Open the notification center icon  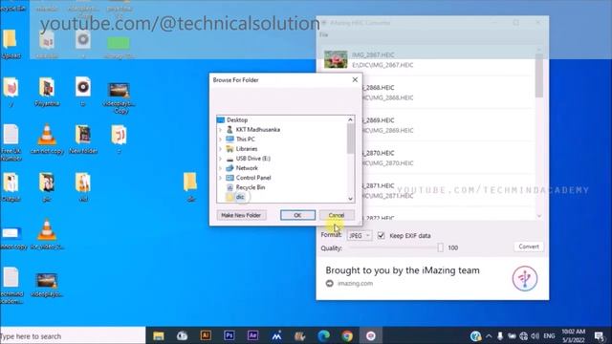600,335
